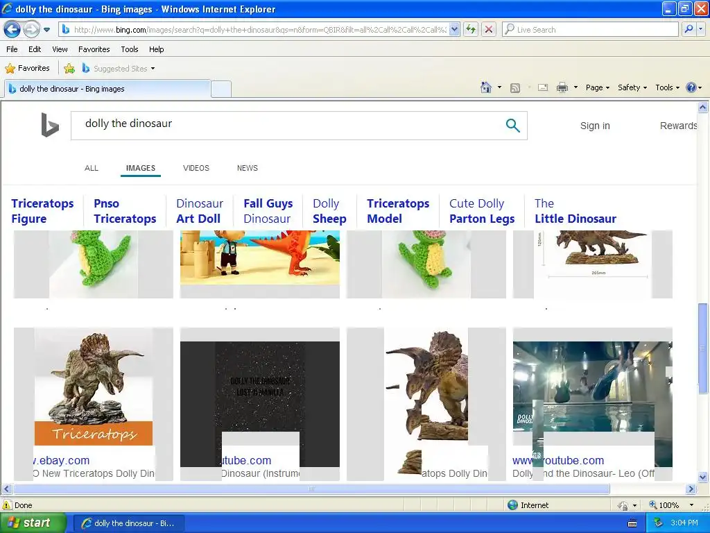Open the Page command bar menu
710x533 pixels.
pos(597,87)
